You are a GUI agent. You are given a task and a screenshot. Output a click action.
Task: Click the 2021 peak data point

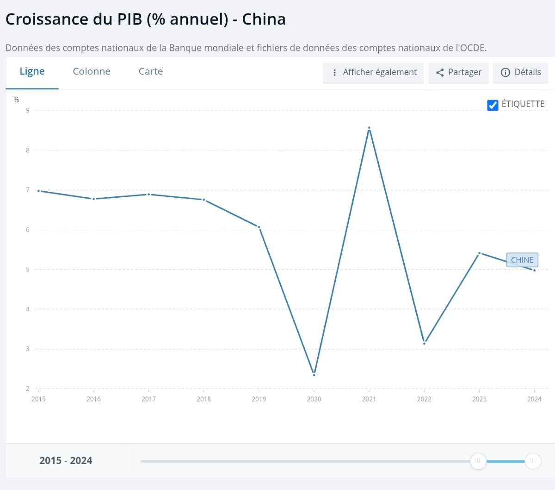pos(369,128)
